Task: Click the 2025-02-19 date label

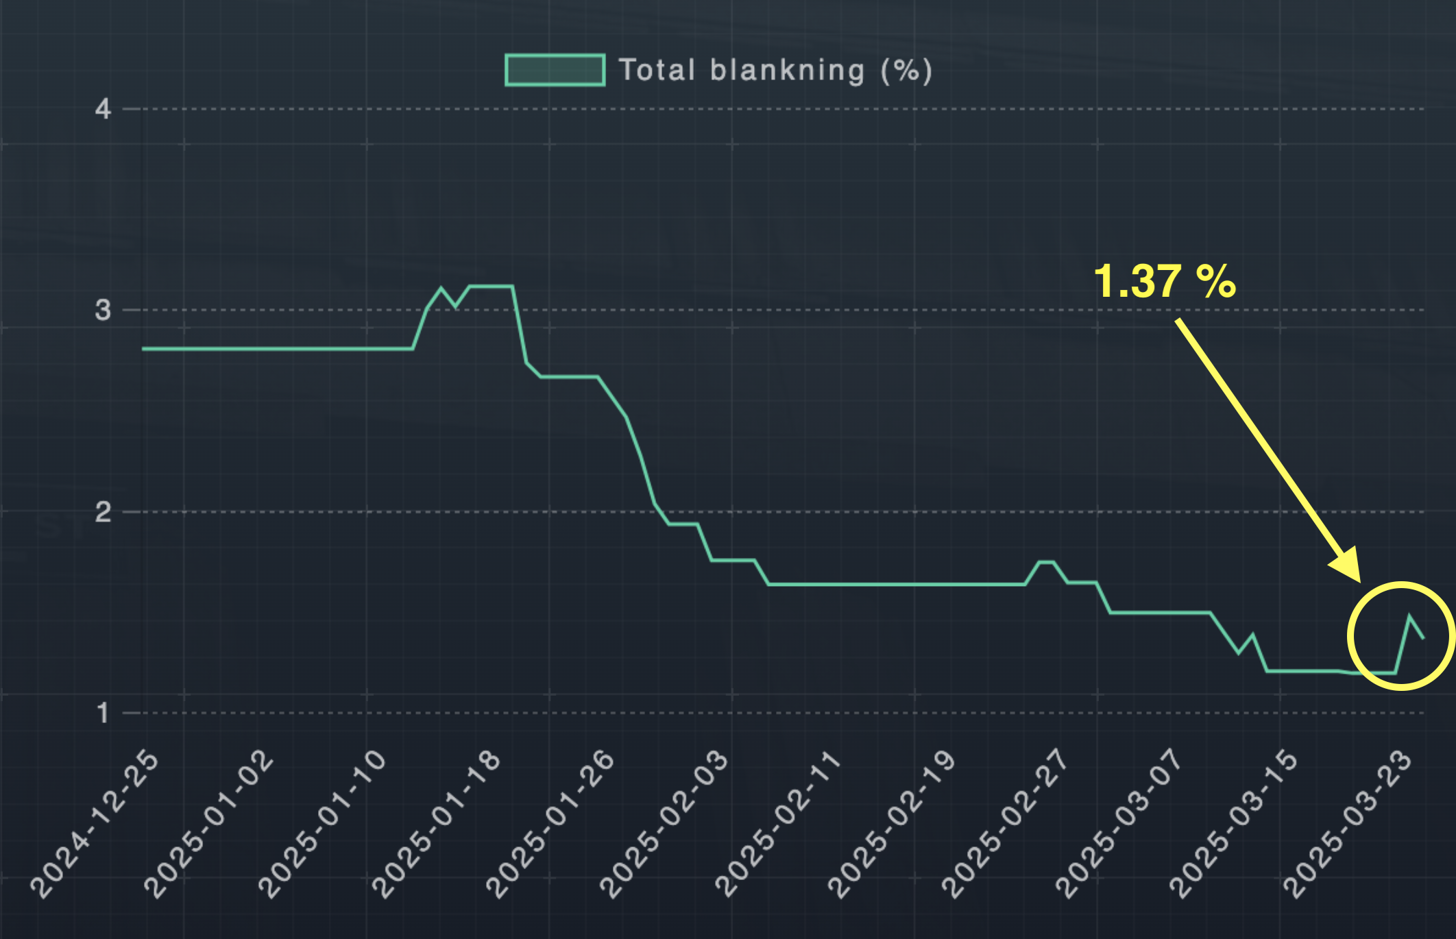Action: click(x=892, y=824)
